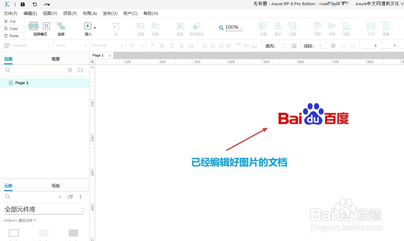Open fill image swatch next to 填充
Screen dimensions: 404x241
coord(294,46)
